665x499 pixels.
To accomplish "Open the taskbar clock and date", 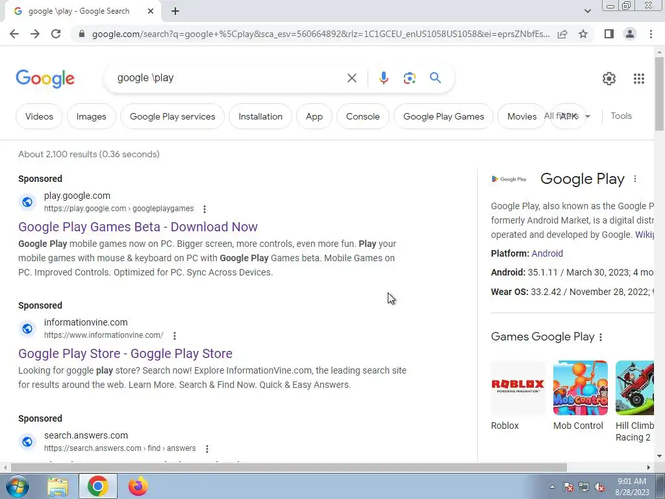I will click(x=632, y=487).
